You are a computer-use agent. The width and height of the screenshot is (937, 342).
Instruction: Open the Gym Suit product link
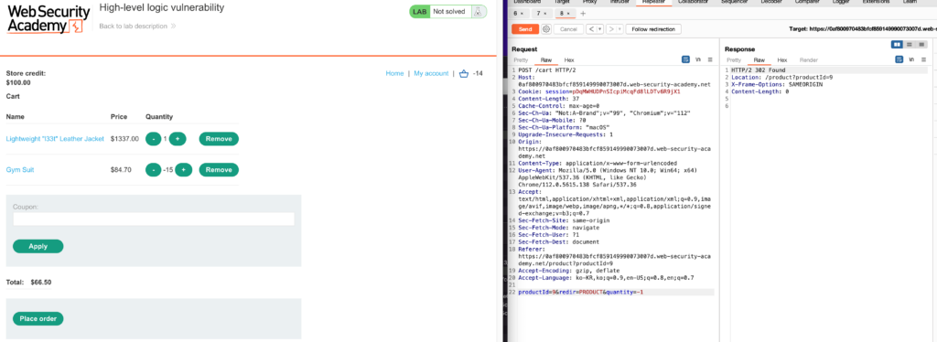tap(20, 170)
